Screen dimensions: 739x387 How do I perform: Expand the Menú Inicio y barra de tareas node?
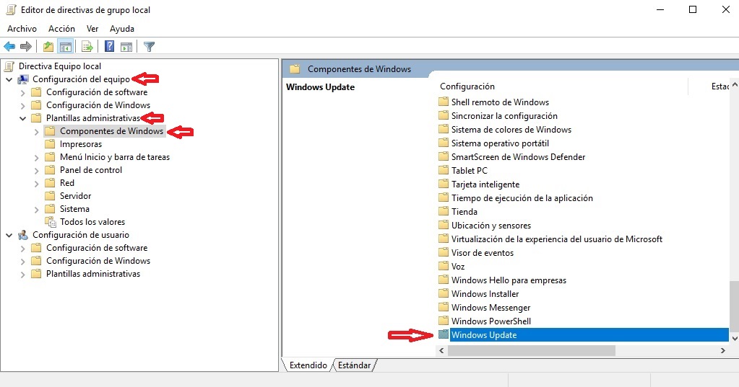point(36,158)
